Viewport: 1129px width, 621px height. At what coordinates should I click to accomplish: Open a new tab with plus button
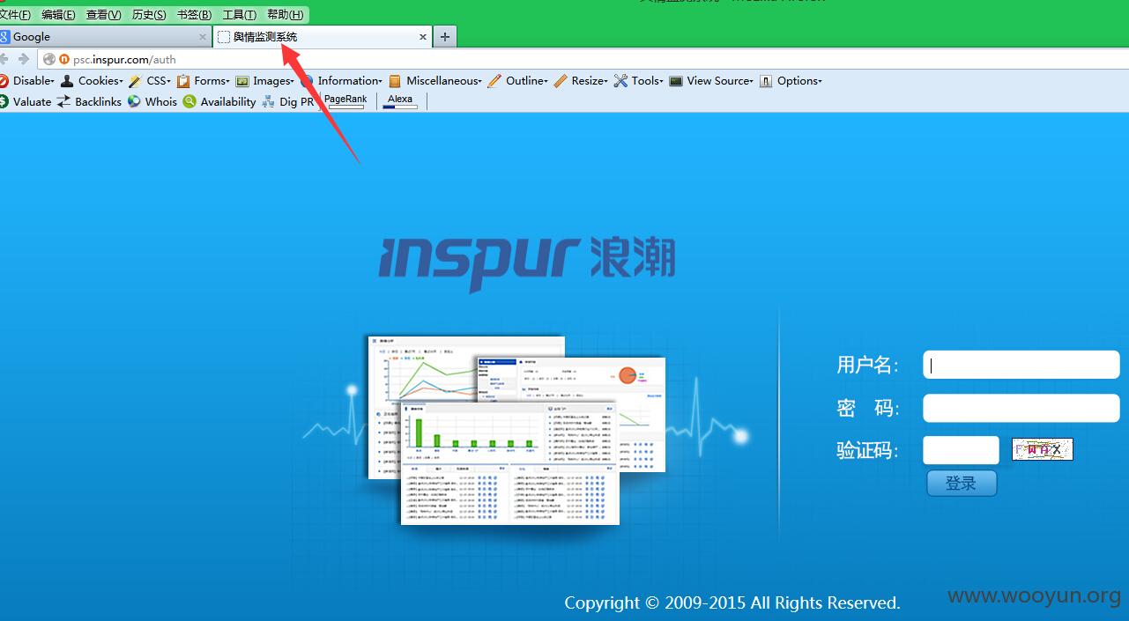click(445, 36)
